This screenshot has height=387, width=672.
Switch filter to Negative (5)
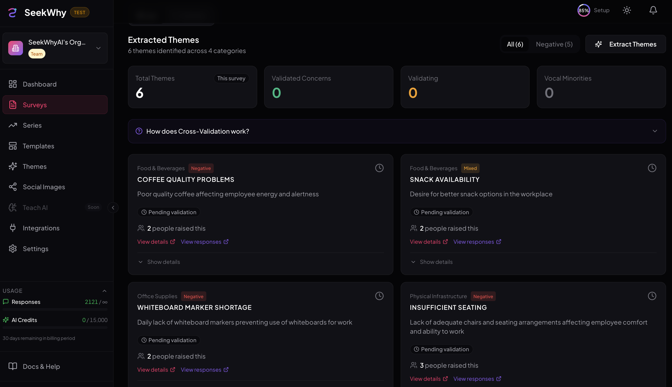point(554,44)
